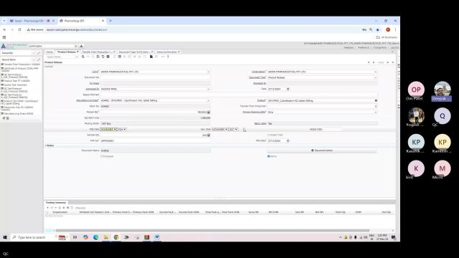
Task: Click the Feedback link
Action: coord(349,47)
